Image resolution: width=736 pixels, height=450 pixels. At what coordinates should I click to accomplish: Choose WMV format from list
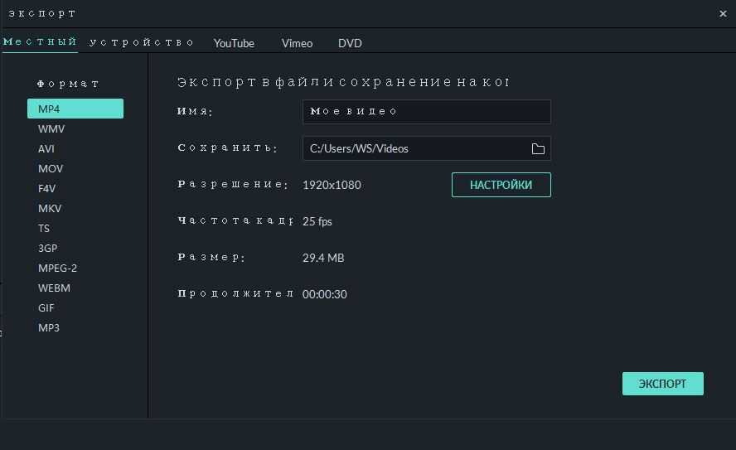pos(51,129)
